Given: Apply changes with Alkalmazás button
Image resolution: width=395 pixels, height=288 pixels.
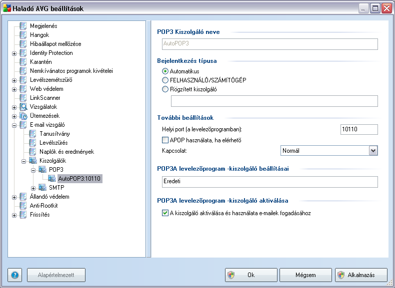Looking at the screenshot, I should click(361, 275).
